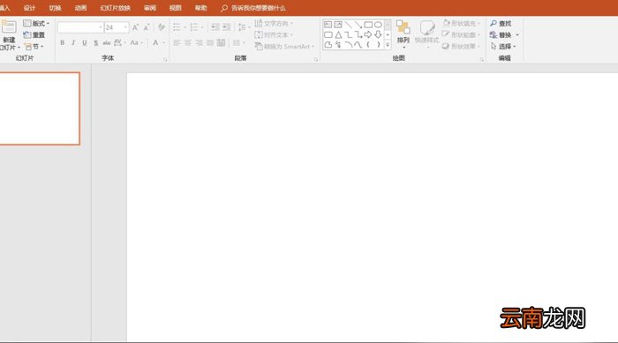Select the right block arrow shape
The image size is (618, 343).
click(368, 34)
